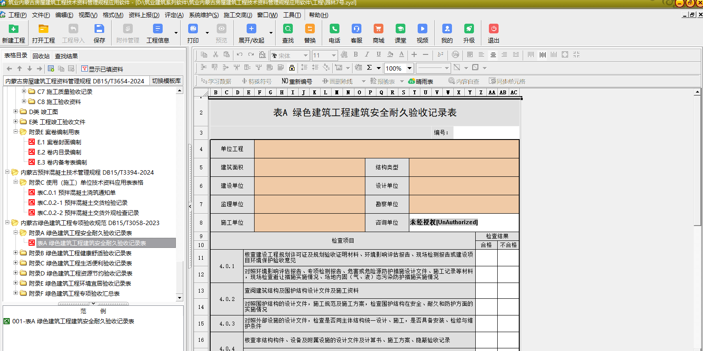Switch to the 回收站 tab
The width and height of the screenshot is (703, 351).
coord(41,56)
